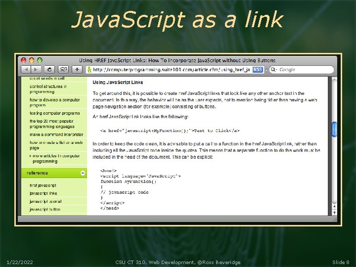
Task: Click the window resize grip corner
Action: point(335,220)
